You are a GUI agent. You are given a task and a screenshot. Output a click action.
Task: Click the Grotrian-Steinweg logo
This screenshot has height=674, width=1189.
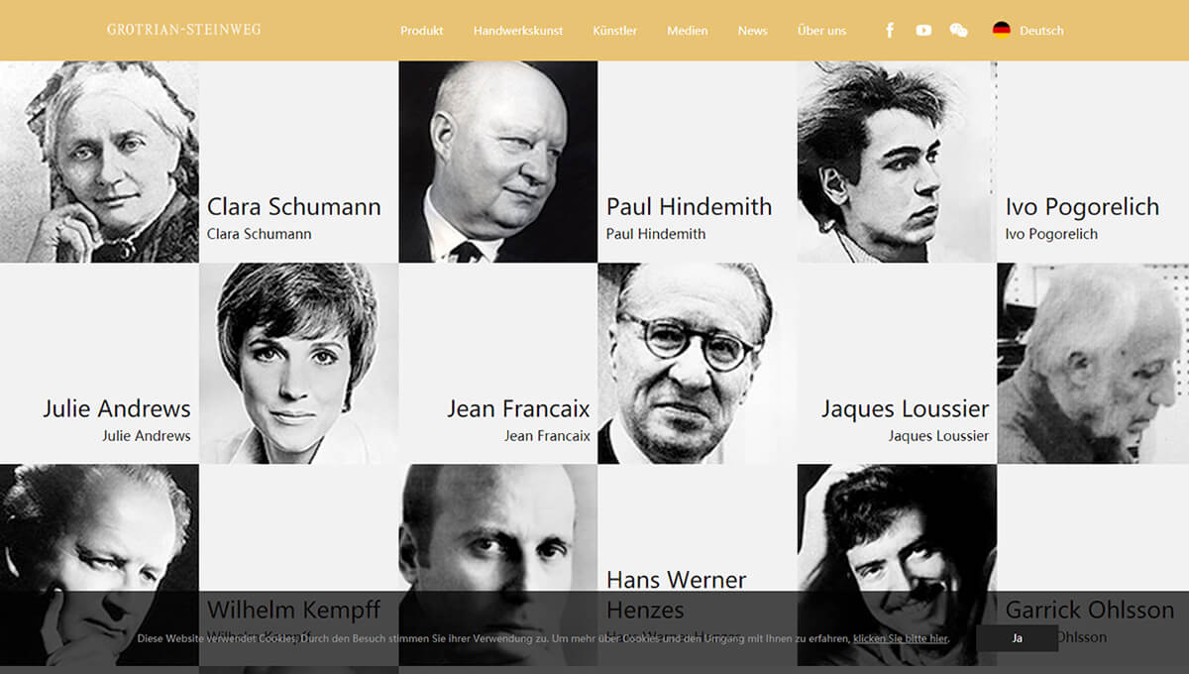(184, 30)
